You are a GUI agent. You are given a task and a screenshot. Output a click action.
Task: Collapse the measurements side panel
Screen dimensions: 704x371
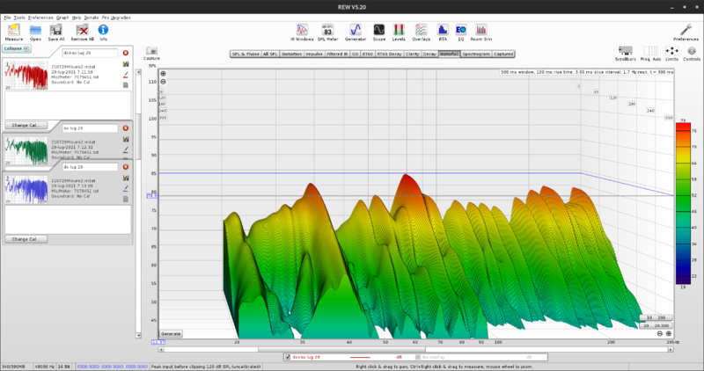[x=16, y=48]
